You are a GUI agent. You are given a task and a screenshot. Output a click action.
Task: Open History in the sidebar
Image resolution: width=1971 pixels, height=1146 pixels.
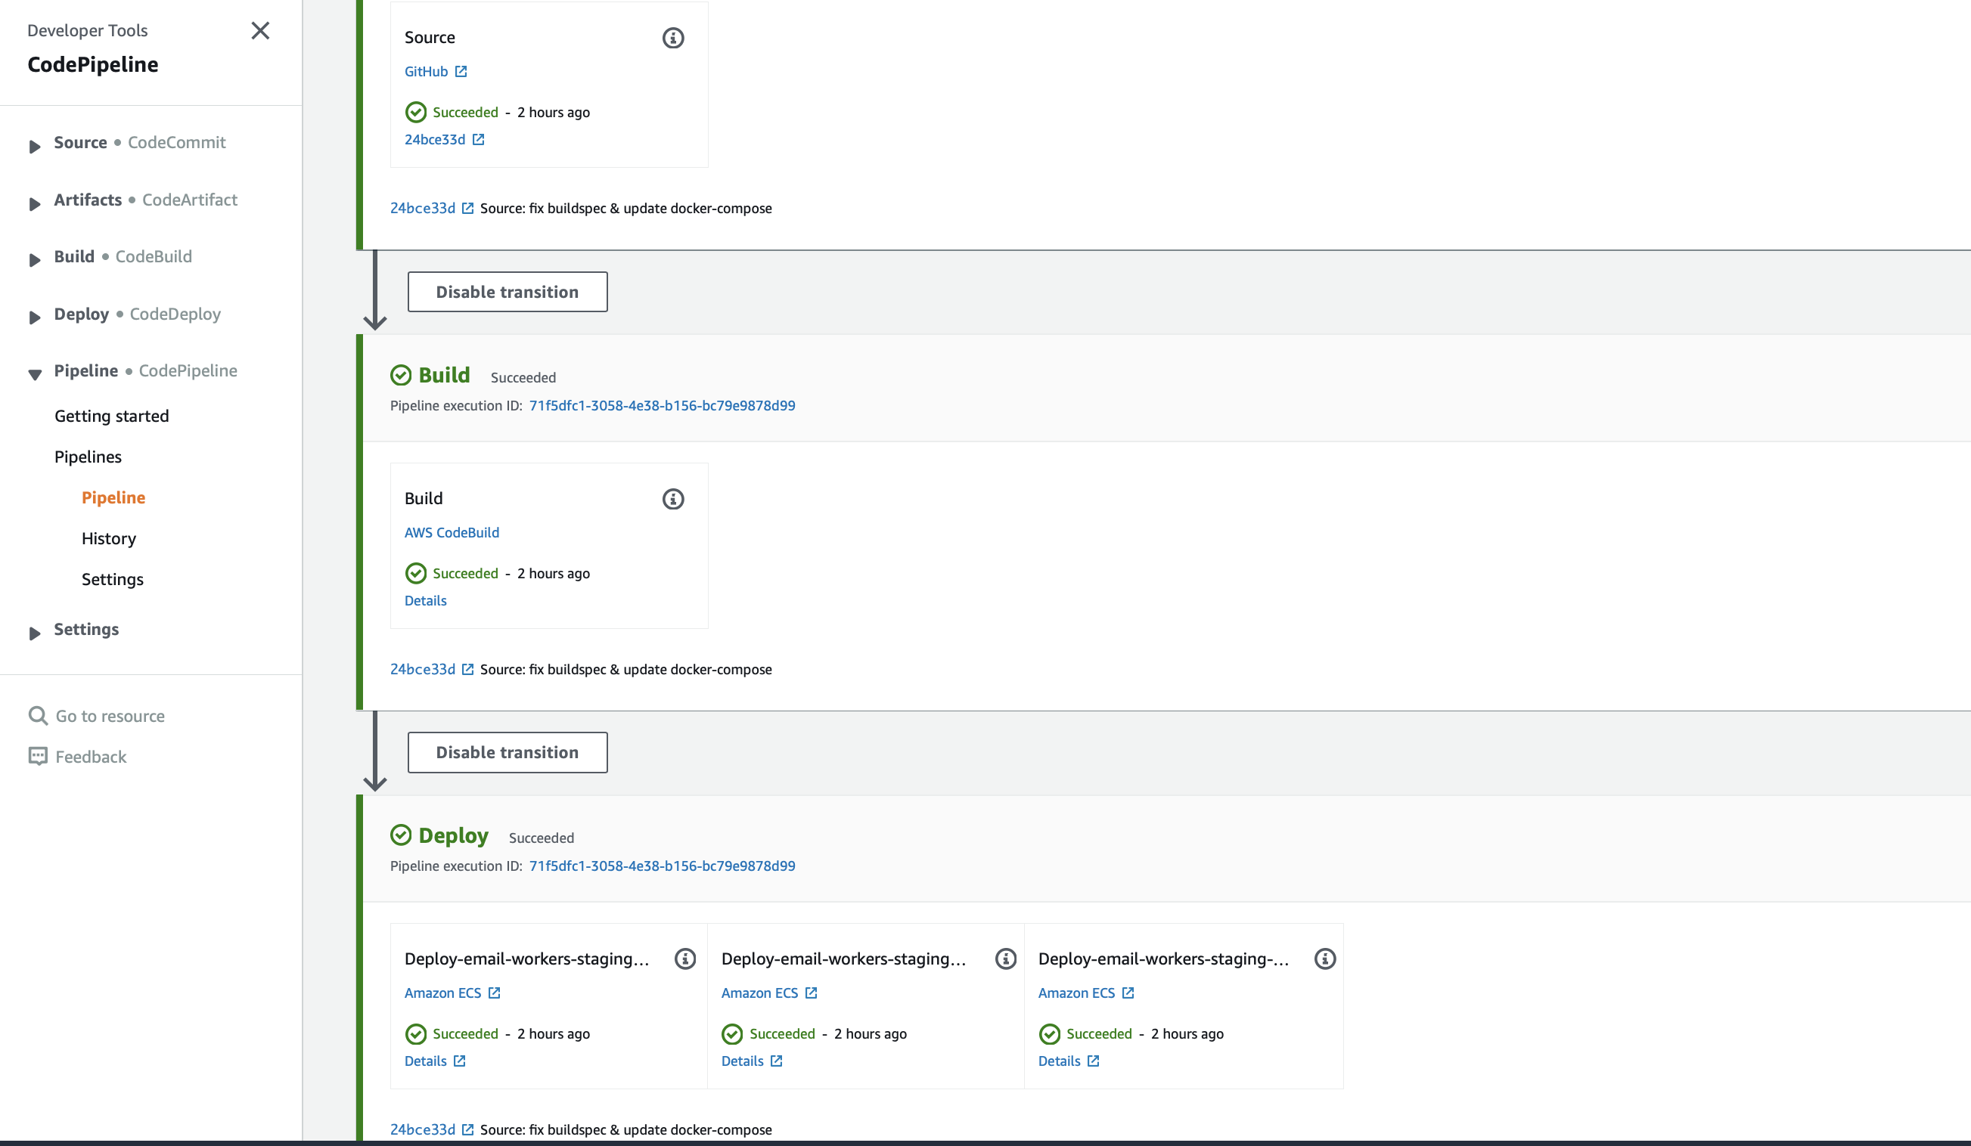(109, 537)
